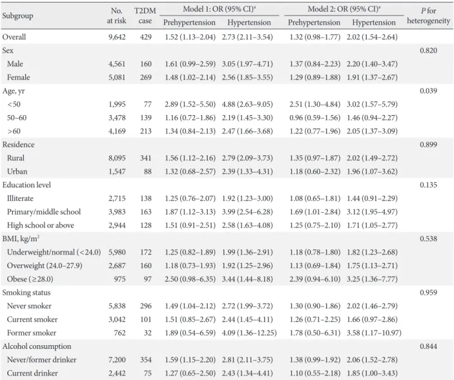454x380 pixels.
Task: Select the 'Obese (≥28.0)' row label
Action: tap(30, 279)
